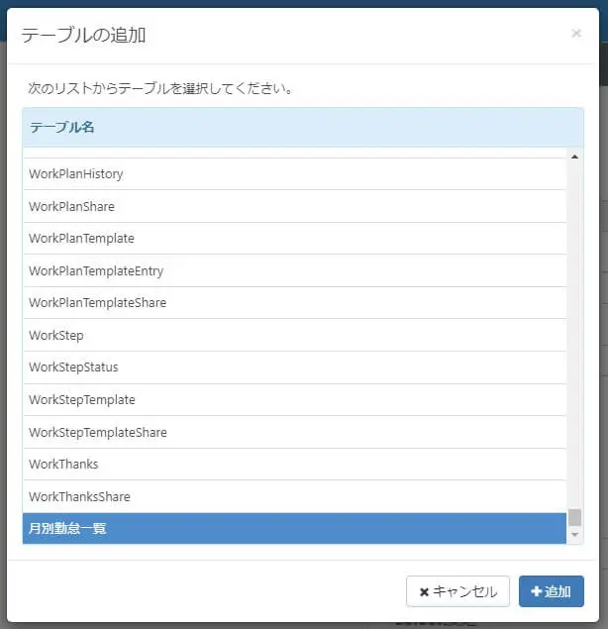Image resolution: width=608 pixels, height=629 pixels.
Task: Select the WorkThanksShare row
Action: point(79,497)
